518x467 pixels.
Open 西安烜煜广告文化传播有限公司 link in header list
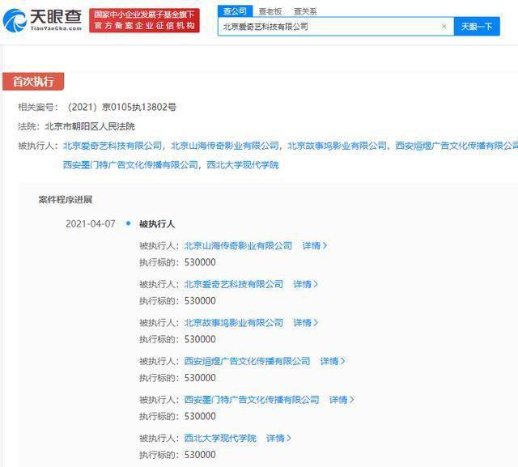coord(456,146)
